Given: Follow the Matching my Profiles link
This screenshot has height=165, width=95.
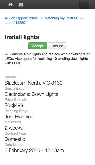Looking at the screenshot, I should [61, 18].
